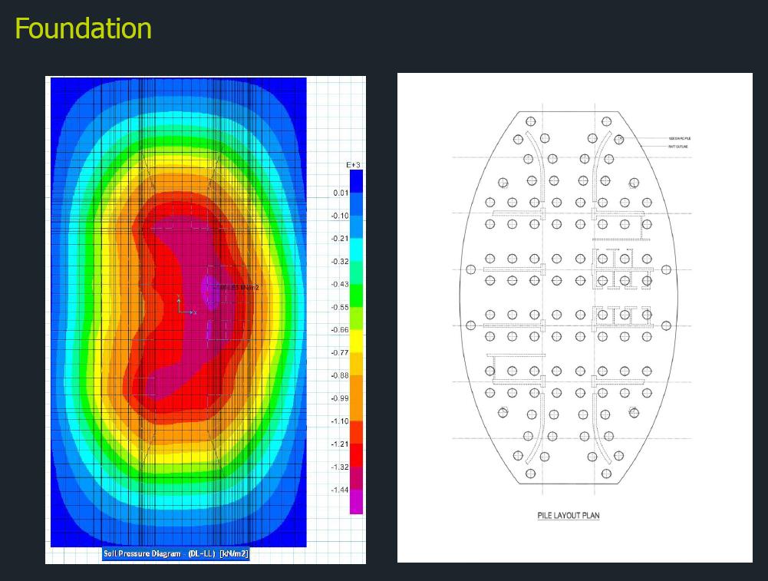768x581 pixels.
Task: Select the leftmost pile outside the raft
Action: 471,270
